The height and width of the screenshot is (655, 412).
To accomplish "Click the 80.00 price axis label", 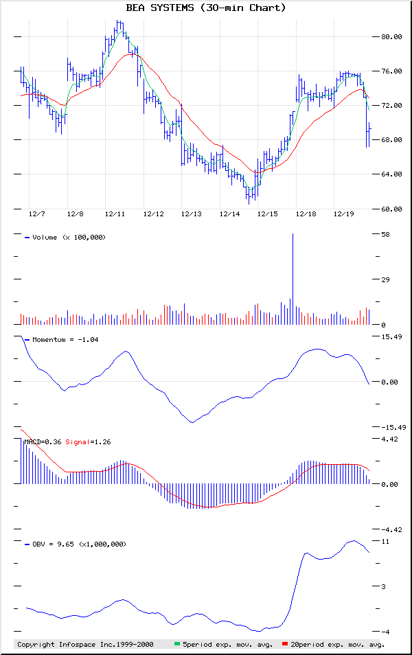I will (391, 37).
